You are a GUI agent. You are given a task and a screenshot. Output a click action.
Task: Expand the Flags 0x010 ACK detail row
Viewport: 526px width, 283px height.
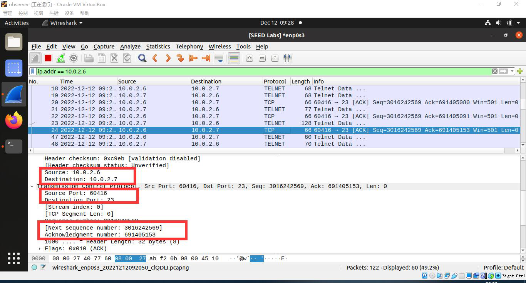click(39, 248)
